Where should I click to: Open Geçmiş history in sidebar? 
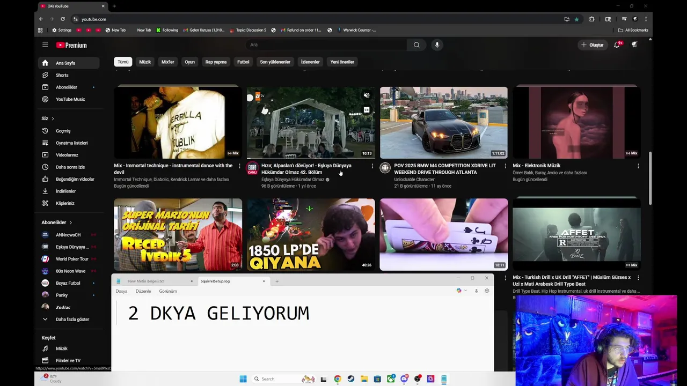(x=69, y=131)
